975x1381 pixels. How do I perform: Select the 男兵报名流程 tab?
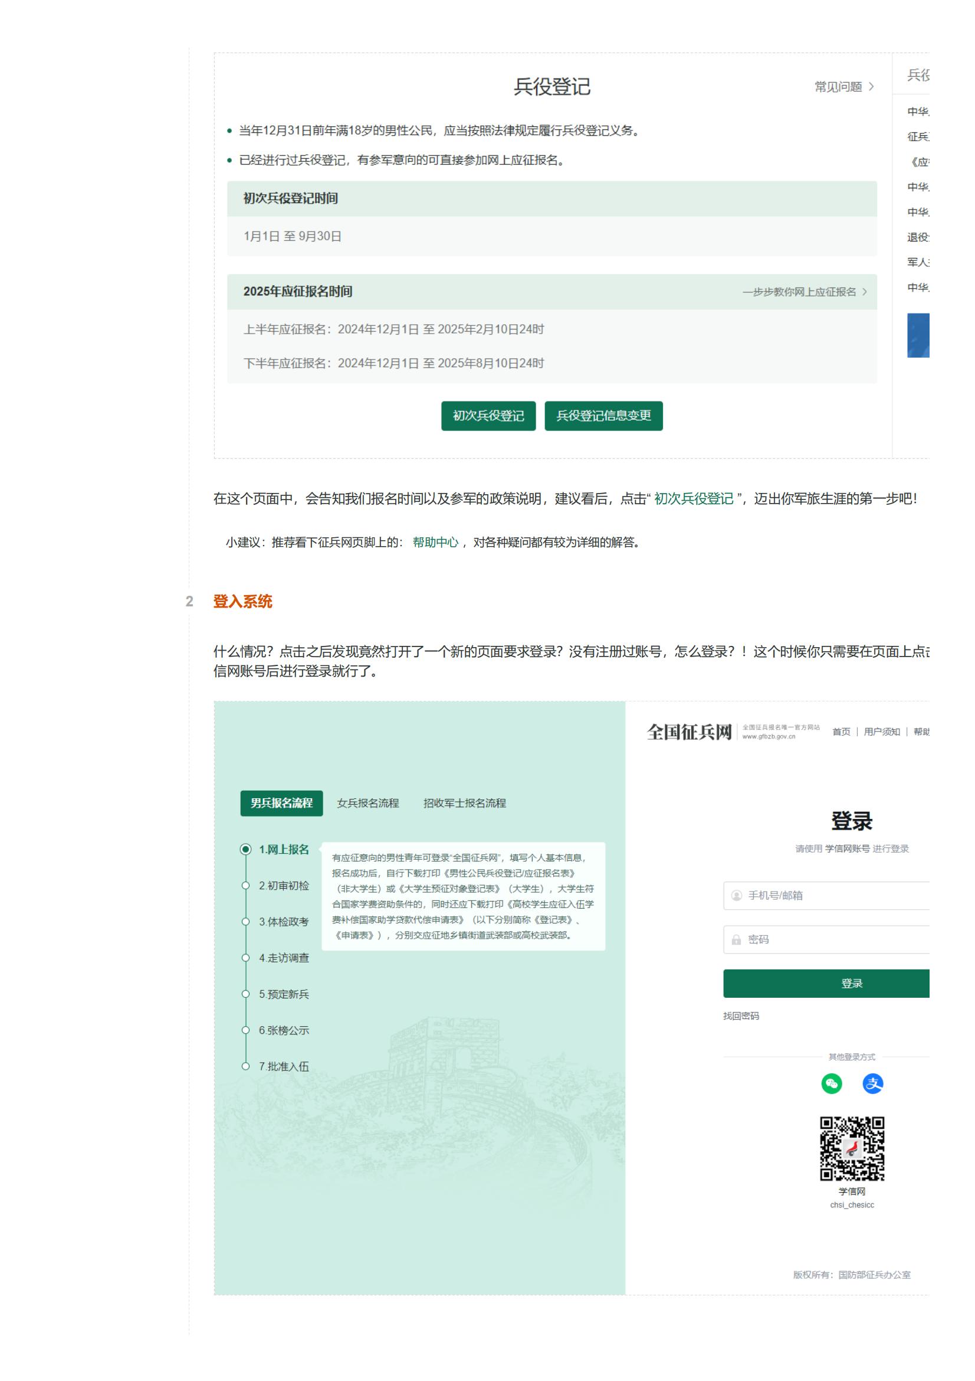click(x=281, y=803)
